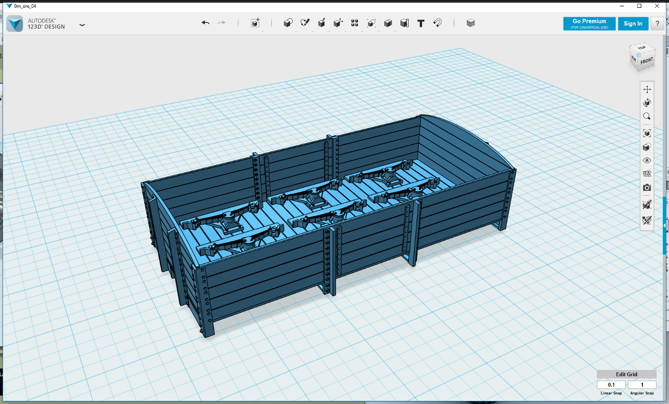Open the Grouping tool menu
The image size is (669, 404).
click(372, 23)
